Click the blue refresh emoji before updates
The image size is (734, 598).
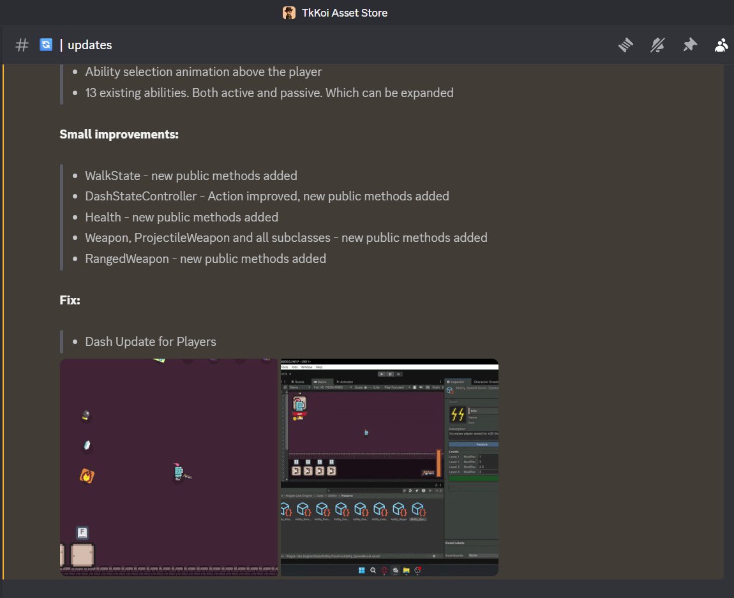click(x=46, y=45)
